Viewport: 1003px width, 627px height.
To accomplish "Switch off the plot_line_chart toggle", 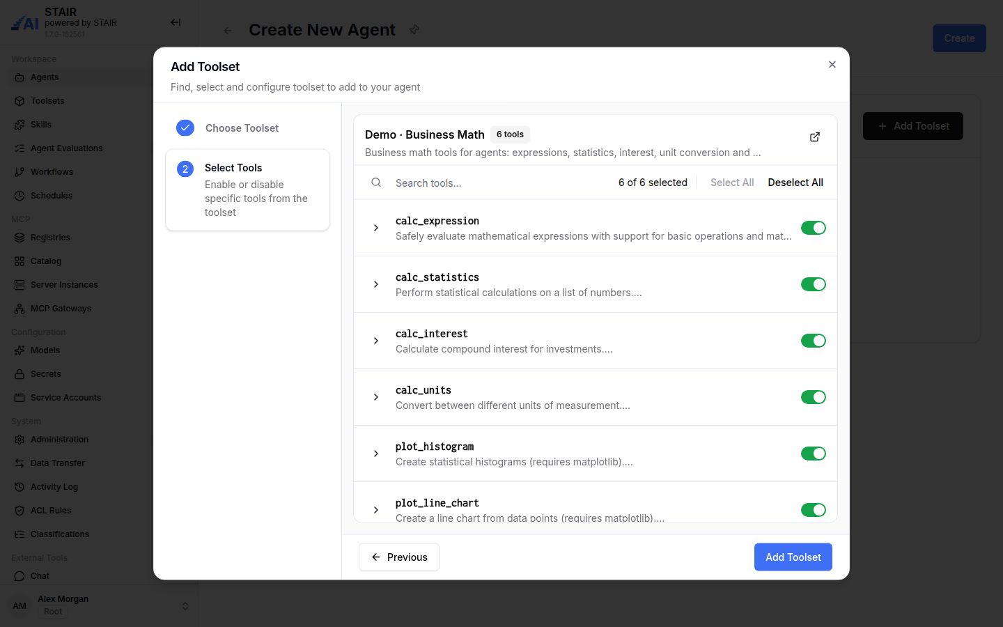I will [x=814, y=510].
